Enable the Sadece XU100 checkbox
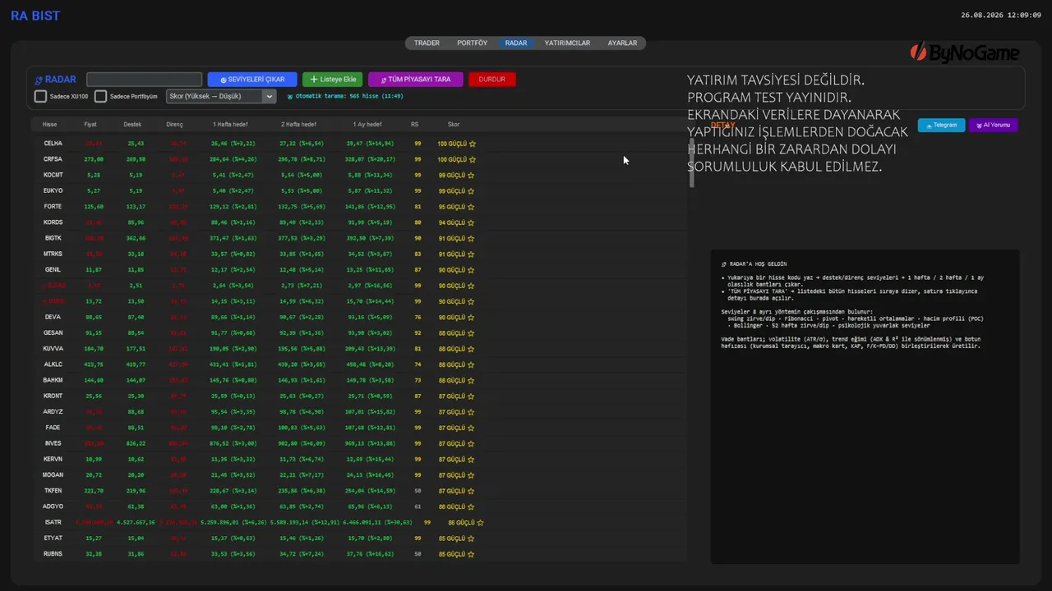This screenshot has height=591, width=1052. 40,97
